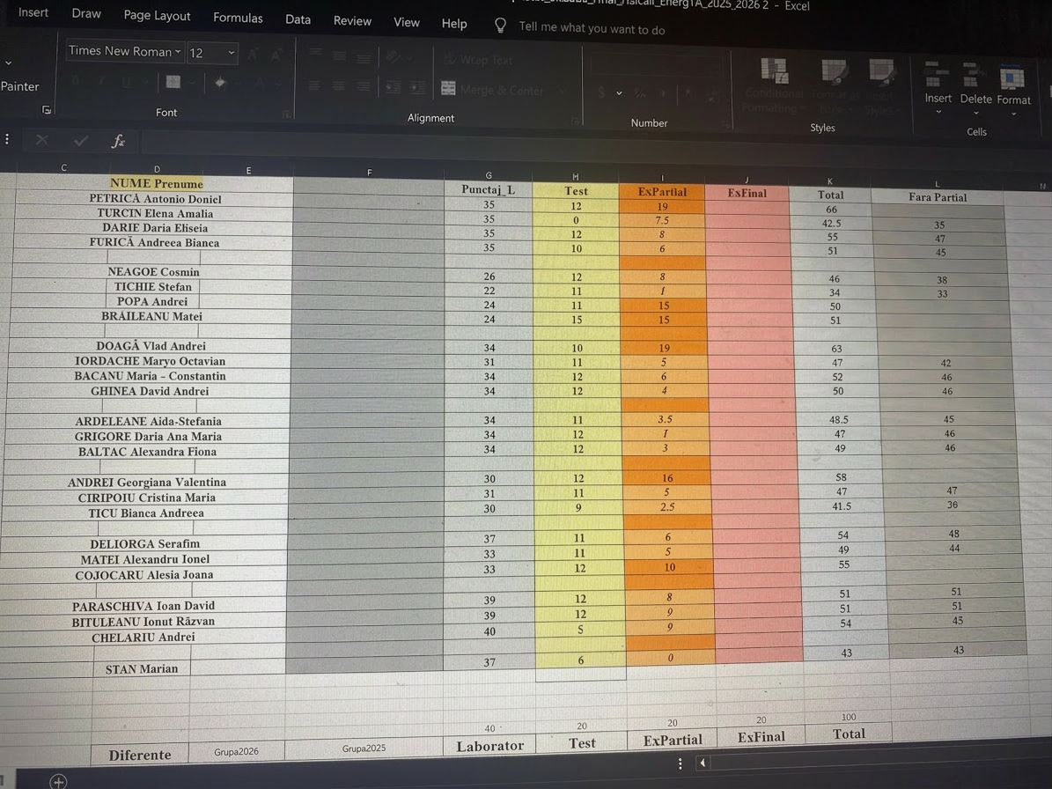Switch to the Formulas tab

tap(238, 18)
